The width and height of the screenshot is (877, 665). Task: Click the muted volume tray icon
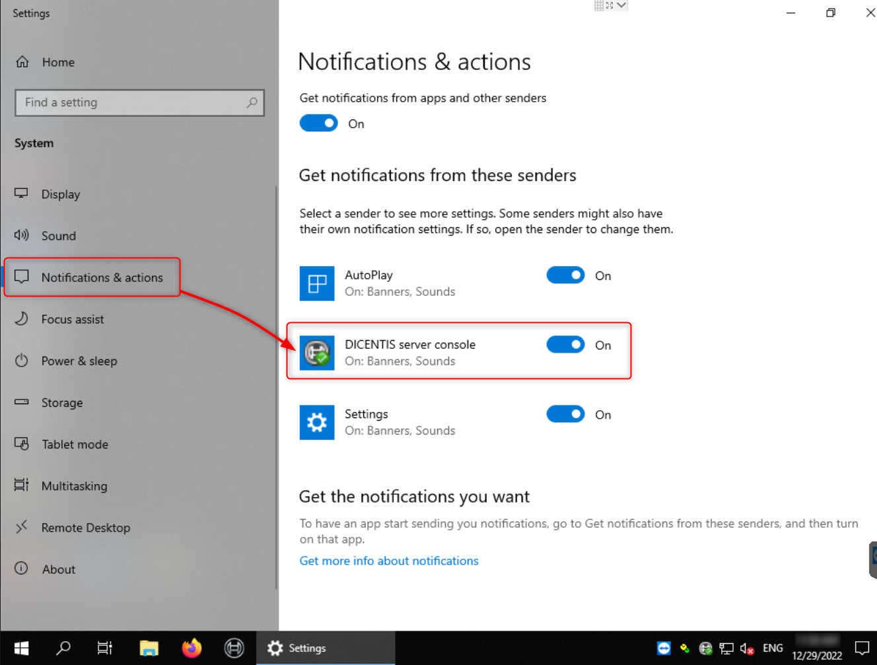pyautogui.click(x=747, y=648)
